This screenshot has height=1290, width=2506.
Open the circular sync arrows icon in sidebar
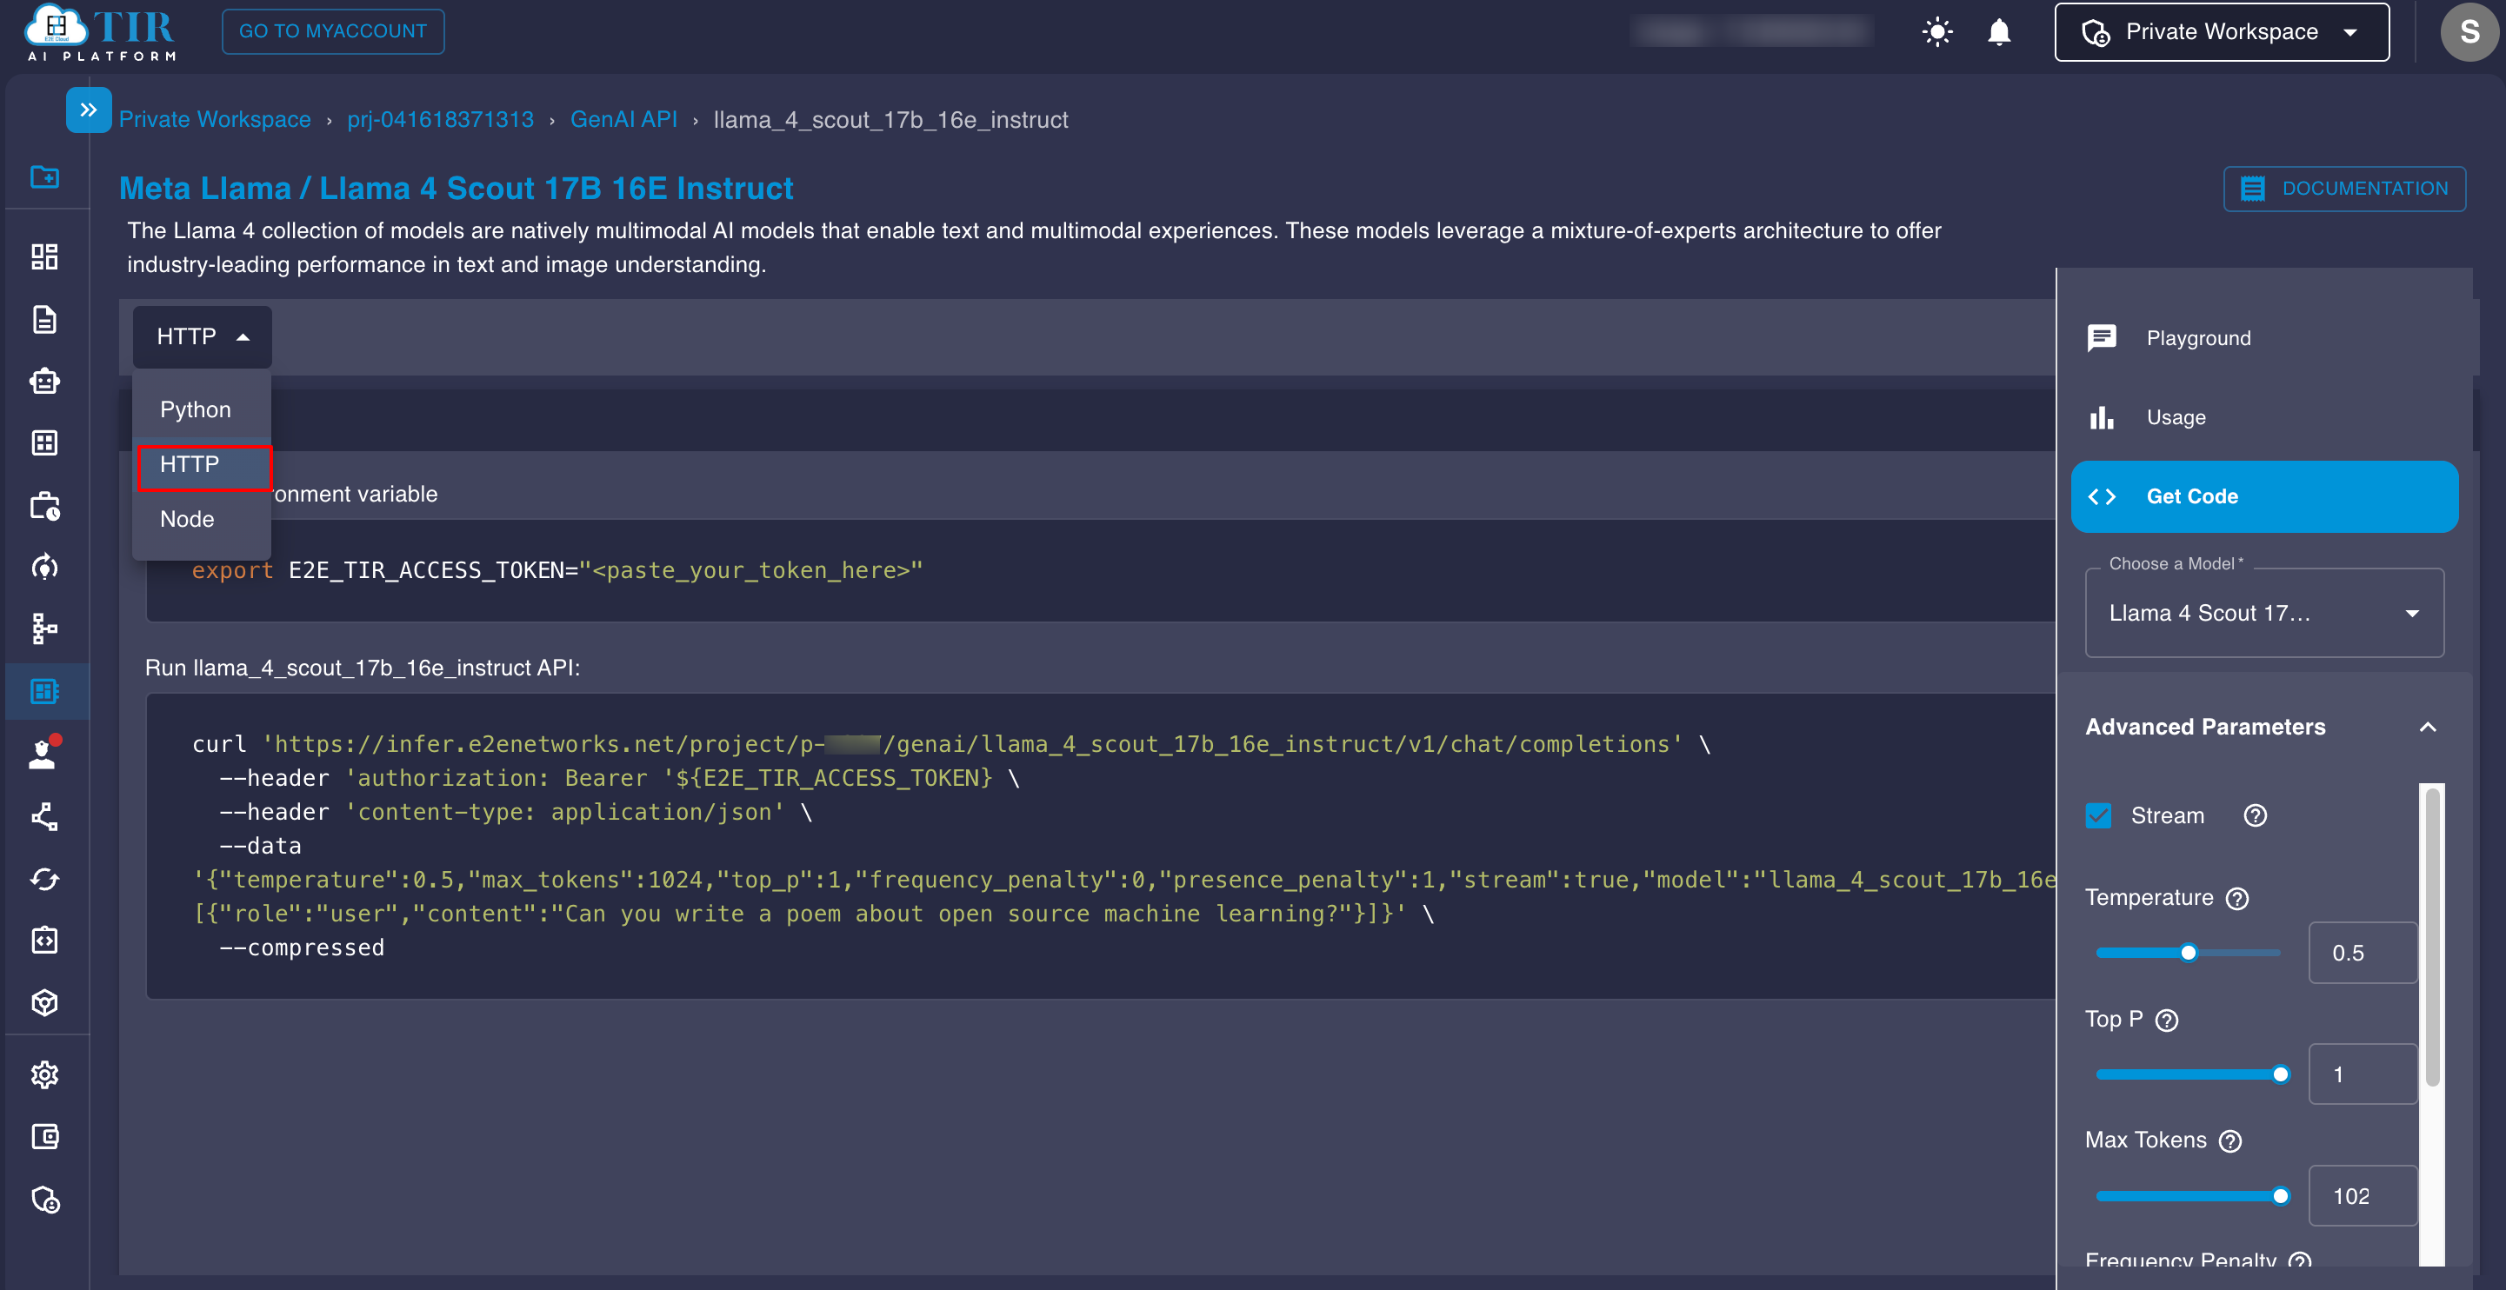(x=44, y=879)
